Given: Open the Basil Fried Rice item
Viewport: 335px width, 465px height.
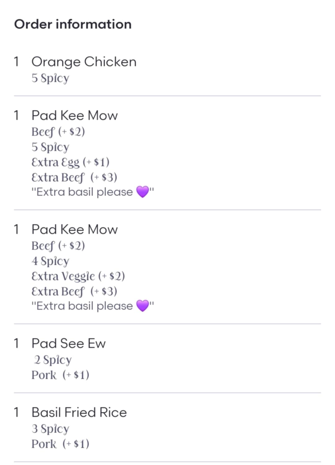Looking at the screenshot, I should 79,413.
